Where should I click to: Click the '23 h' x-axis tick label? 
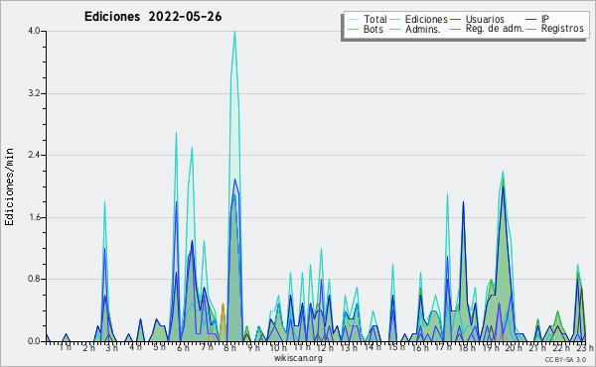coord(585,348)
